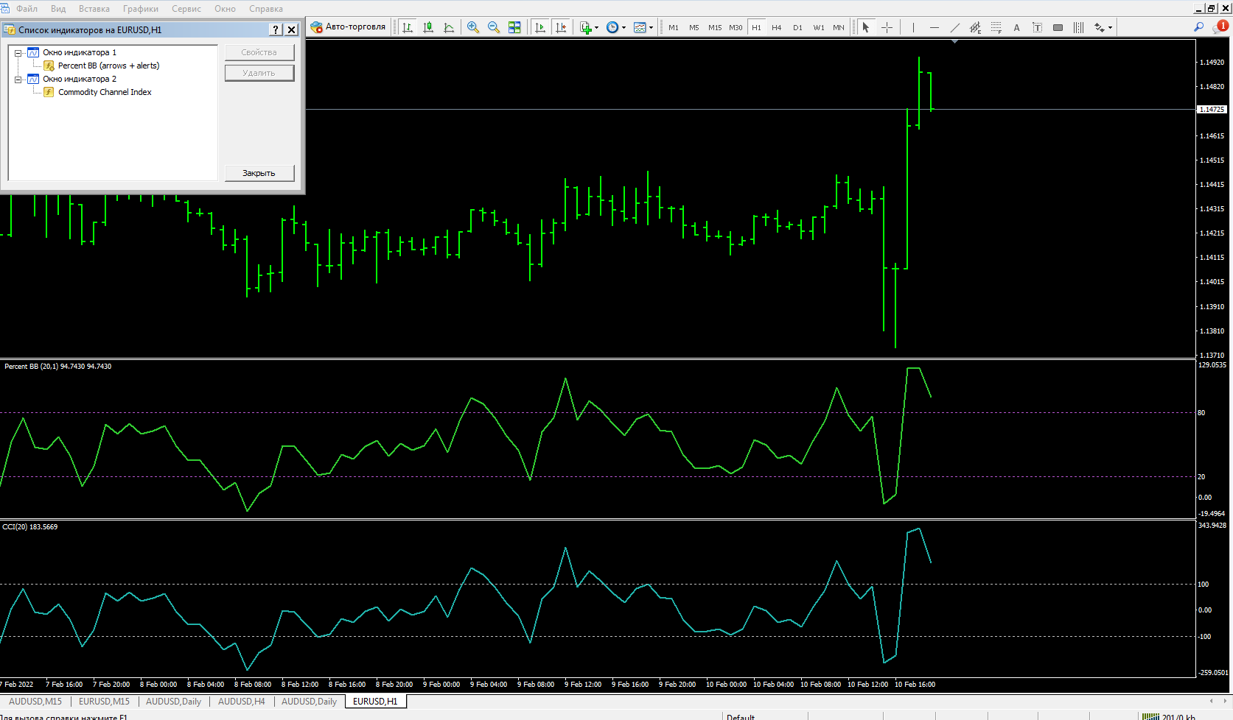Click the Свойства button
The height and width of the screenshot is (720, 1233).
pyautogui.click(x=259, y=52)
